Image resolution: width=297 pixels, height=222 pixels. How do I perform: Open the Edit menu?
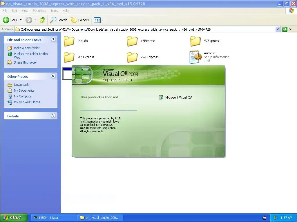pyautogui.click(x=15, y=11)
